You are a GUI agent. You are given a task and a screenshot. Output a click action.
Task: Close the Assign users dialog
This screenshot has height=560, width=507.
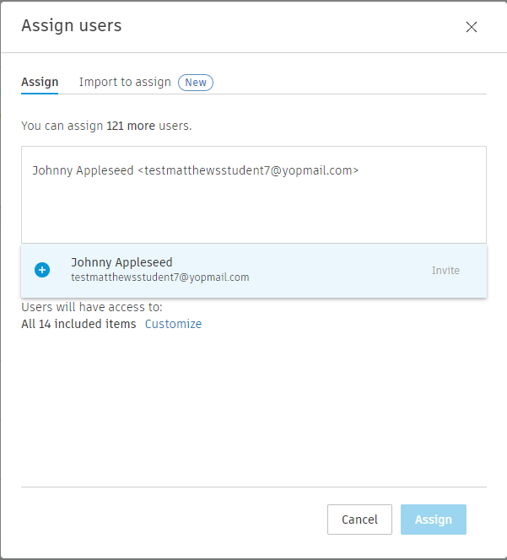(472, 27)
